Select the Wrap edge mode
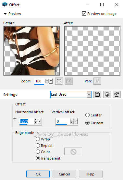 coord(38,139)
